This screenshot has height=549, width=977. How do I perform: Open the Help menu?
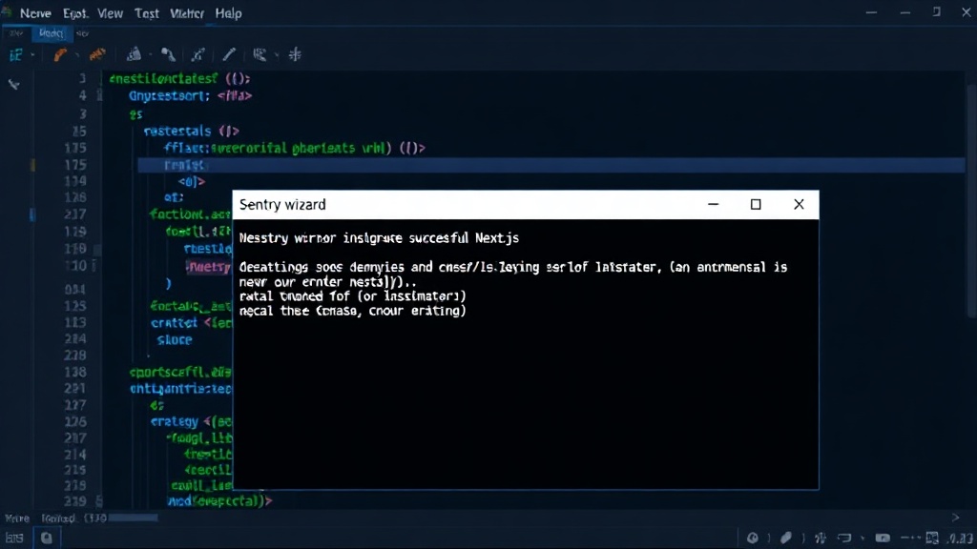tap(228, 13)
